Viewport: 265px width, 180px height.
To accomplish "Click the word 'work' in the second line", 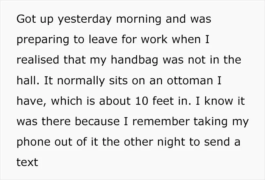I will [x=154, y=39].
